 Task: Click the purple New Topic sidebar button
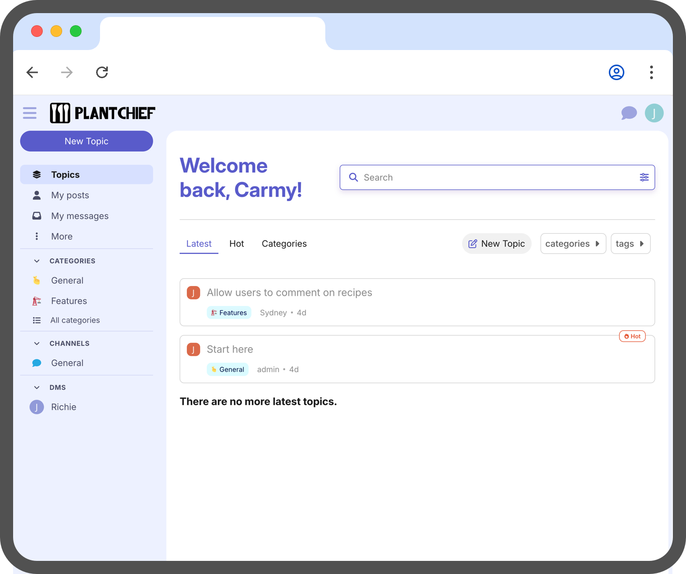[x=86, y=141]
